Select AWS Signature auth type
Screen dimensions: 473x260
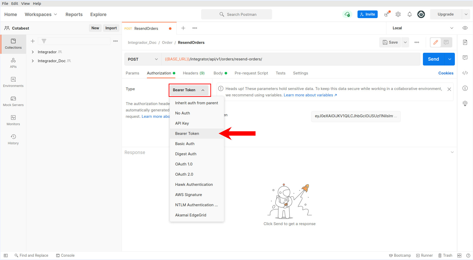[197, 195]
